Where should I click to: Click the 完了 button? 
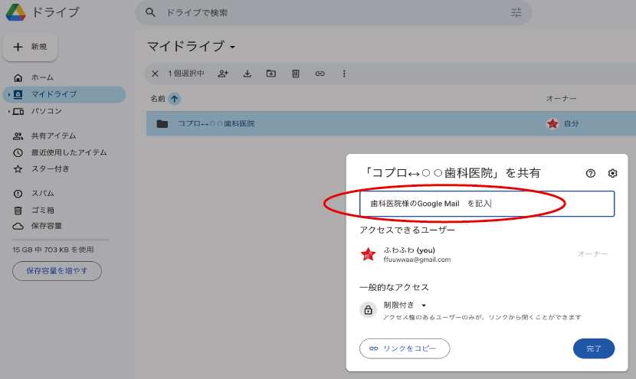594,348
